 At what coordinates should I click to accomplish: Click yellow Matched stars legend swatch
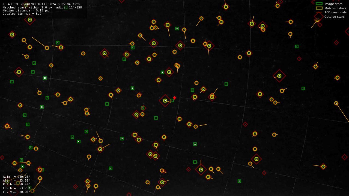pos(319,8)
